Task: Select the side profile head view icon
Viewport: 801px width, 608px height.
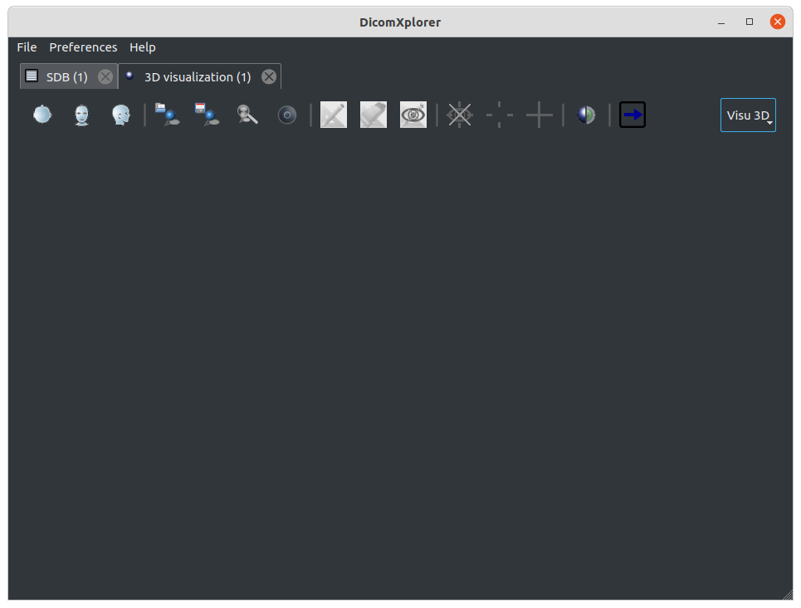Action: [121, 115]
